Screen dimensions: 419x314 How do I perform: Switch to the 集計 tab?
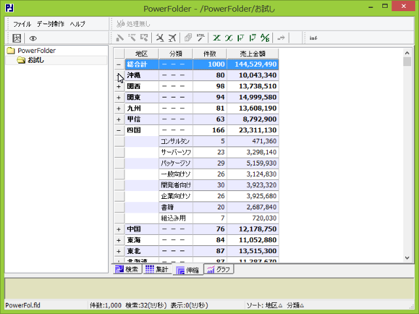click(157, 269)
